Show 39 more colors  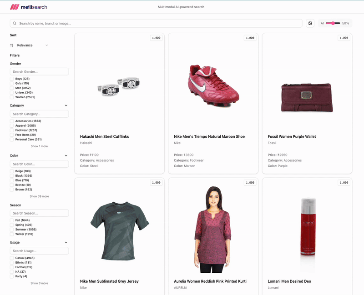point(39,196)
